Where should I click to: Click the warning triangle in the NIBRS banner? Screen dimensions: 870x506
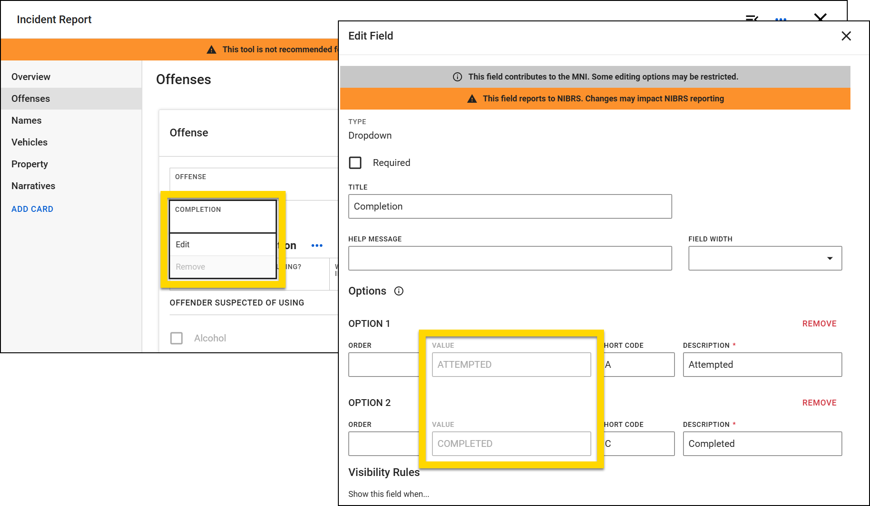pos(472,99)
